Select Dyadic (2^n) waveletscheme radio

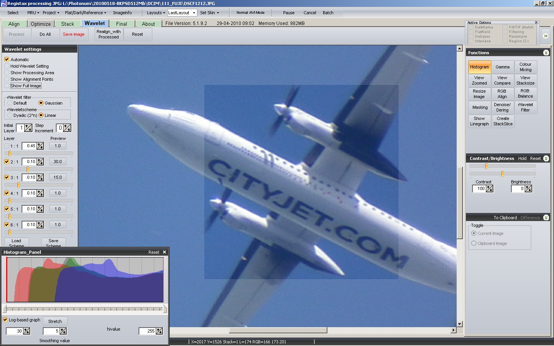[x=10, y=115]
